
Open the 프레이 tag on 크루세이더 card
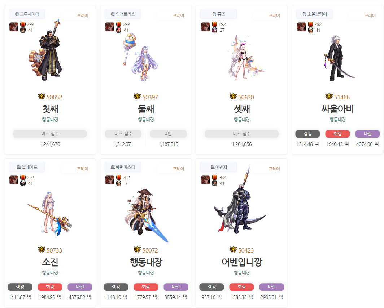pyautogui.click(x=83, y=15)
